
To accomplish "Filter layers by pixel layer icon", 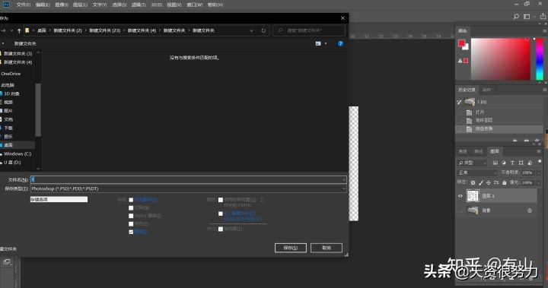I will (x=495, y=163).
